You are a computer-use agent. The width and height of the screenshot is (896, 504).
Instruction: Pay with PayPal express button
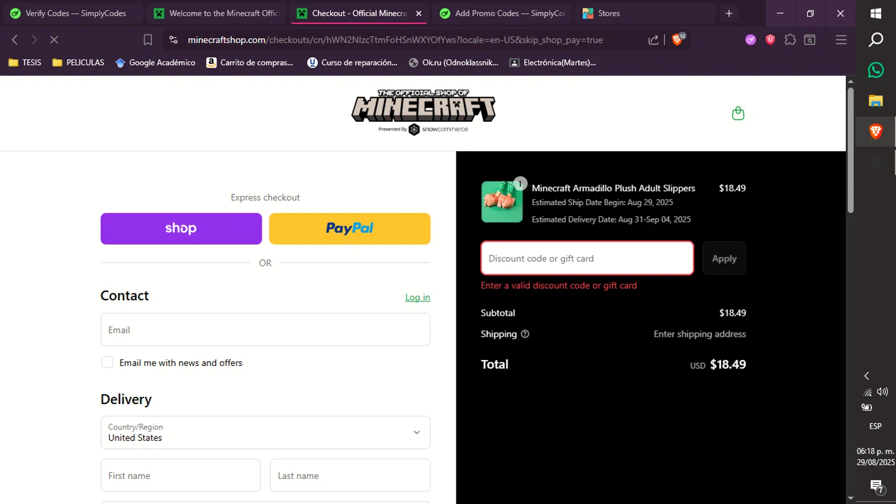click(349, 228)
